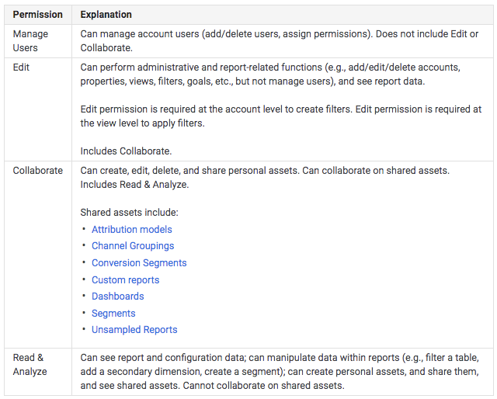The width and height of the screenshot is (497, 399).
Task: Click the Channel Groupings link
Action: (x=133, y=246)
